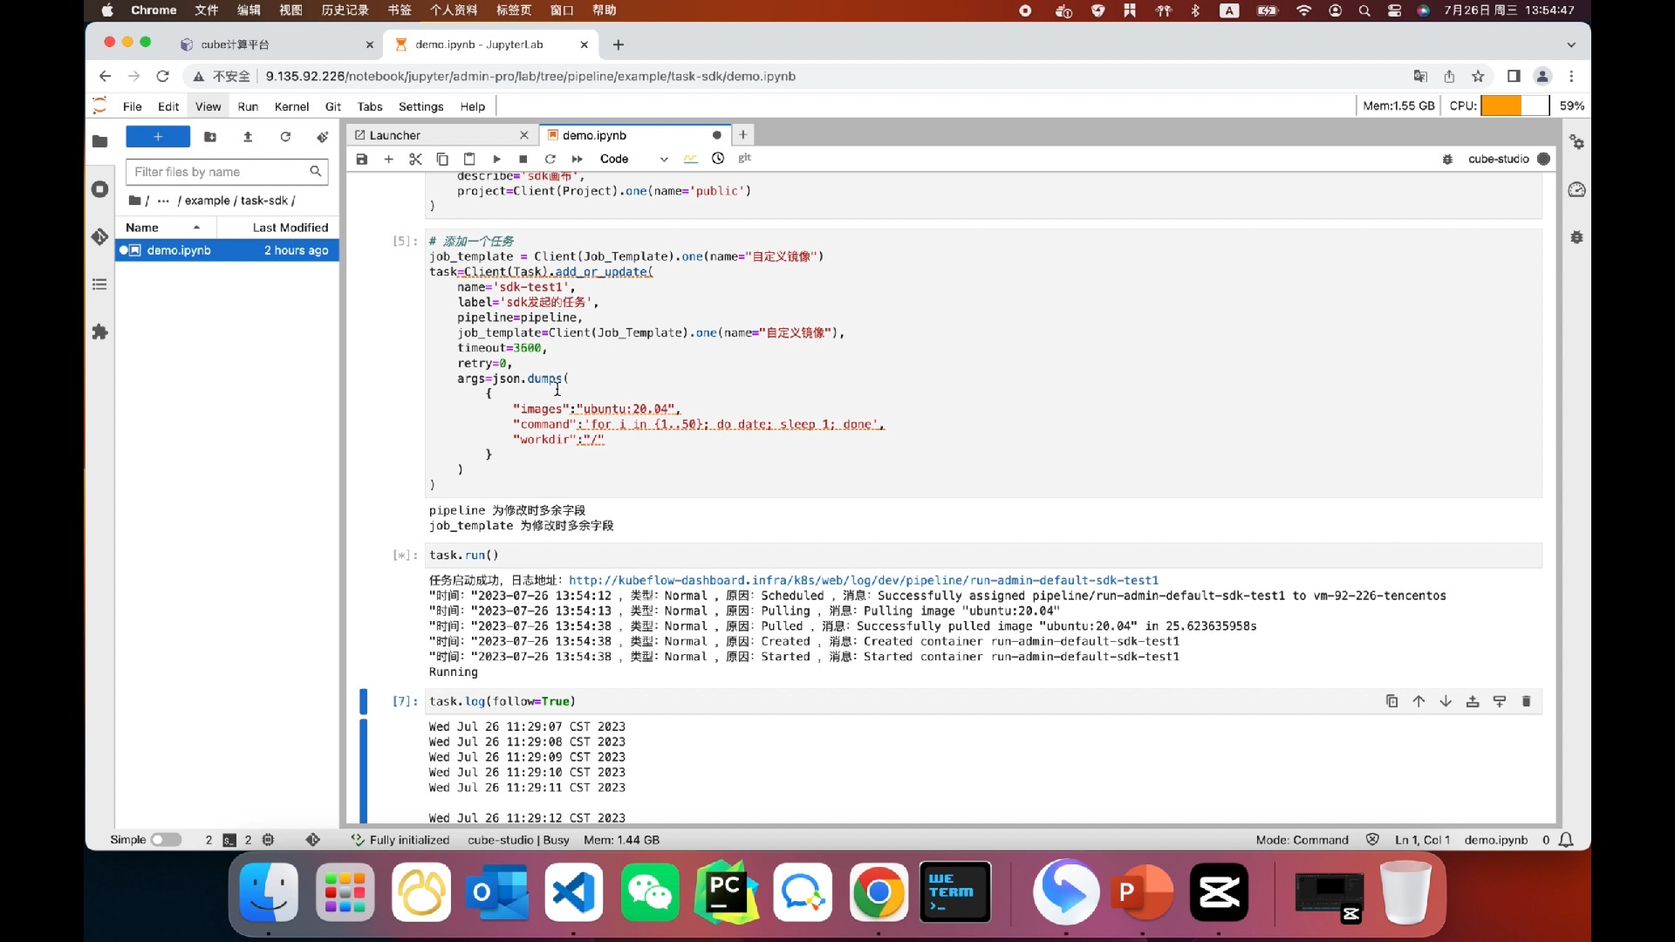Image resolution: width=1675 pixels, height=942 pixels.
Task: Save the notebook with the floppy disk icon
Action: (x=362, y=159)
